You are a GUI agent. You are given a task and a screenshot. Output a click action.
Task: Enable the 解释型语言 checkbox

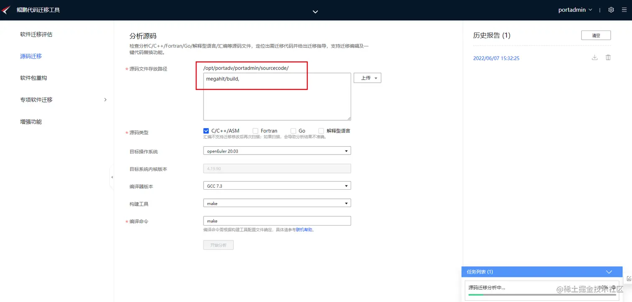tap(321, 131)
